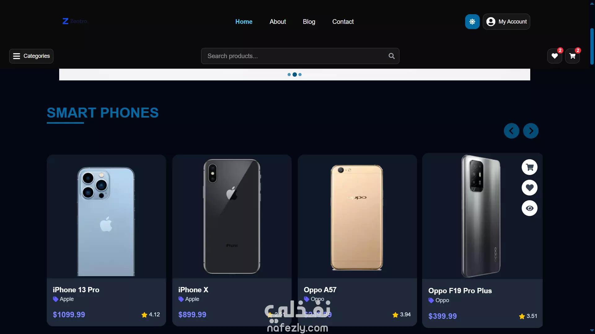Toggle the light/dark theme sun button
The width and height of the screenshot is (595, 334).
click(472, 22)
